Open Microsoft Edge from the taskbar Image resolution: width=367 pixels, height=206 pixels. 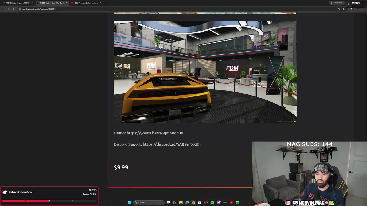tap(187, 203)
